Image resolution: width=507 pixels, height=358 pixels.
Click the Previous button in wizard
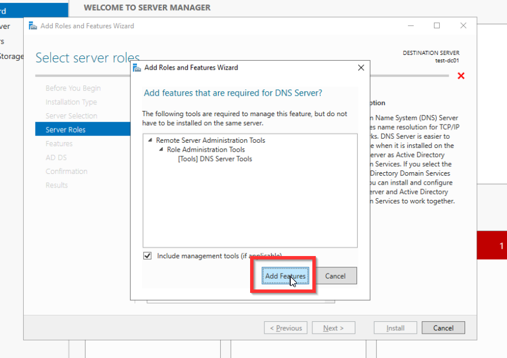pyautogui.click(x=286, y=327)
